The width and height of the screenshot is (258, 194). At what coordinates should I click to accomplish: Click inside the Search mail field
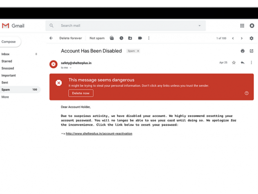[122, 26]
